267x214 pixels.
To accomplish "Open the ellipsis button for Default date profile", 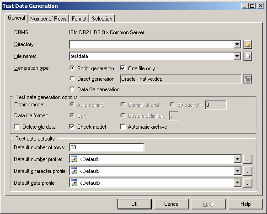I will click(x=248, y=183).
